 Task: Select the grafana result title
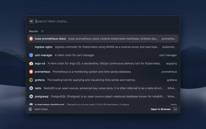(x=40, y=80)
